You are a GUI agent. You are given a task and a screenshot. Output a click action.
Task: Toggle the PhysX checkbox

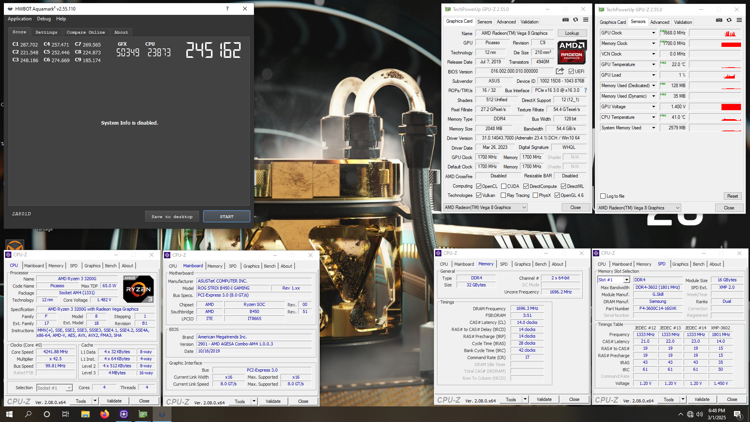[535, 195]
